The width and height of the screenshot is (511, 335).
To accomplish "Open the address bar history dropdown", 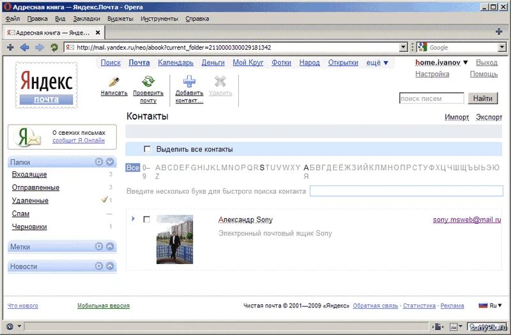I will coord(403,47).
